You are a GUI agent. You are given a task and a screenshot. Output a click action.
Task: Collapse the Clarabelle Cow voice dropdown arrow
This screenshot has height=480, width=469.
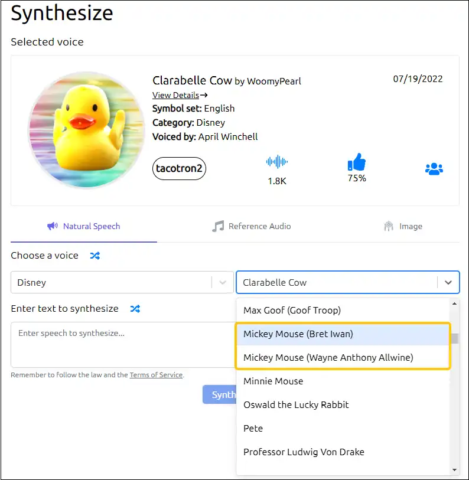pos(448,283)
